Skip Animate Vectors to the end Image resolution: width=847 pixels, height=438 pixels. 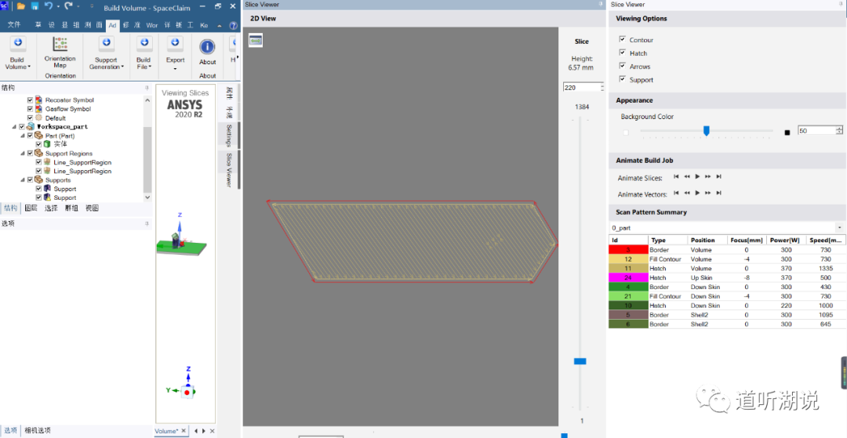pos(718,193)
